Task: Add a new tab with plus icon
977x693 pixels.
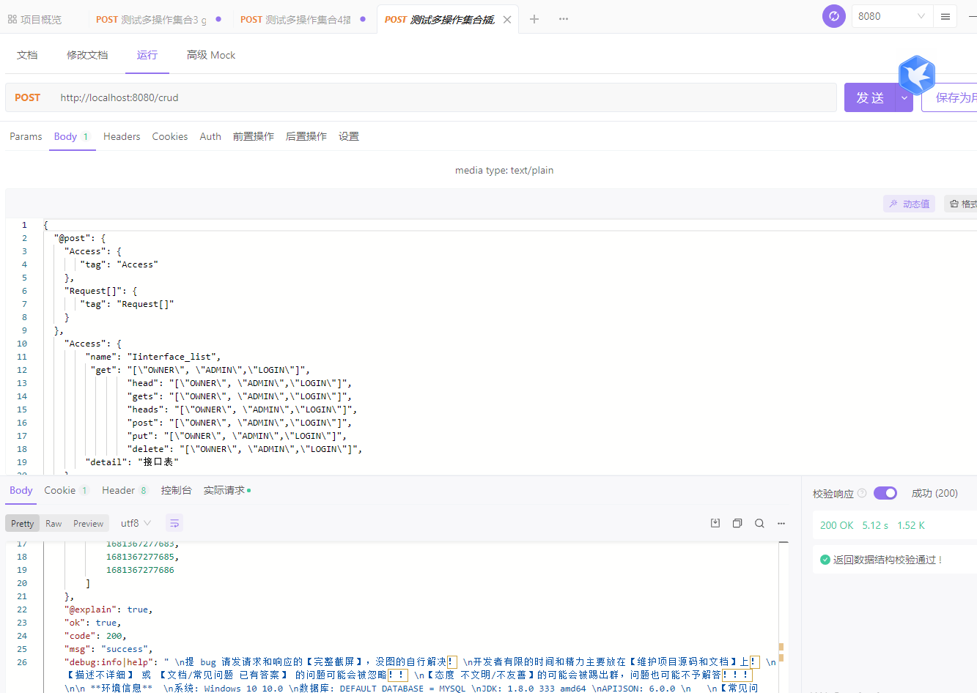Action: pyautogui.click(x=534, y=19)
